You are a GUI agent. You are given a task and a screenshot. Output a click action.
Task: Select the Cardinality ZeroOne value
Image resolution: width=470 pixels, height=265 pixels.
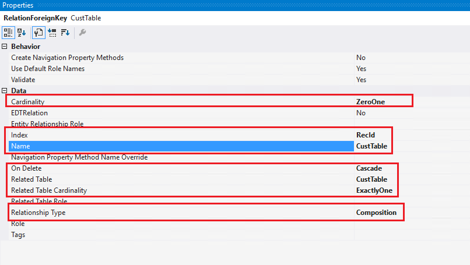(370, 102)
